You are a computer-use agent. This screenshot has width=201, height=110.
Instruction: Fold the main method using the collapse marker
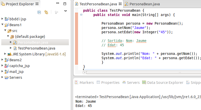click(81, 15)
